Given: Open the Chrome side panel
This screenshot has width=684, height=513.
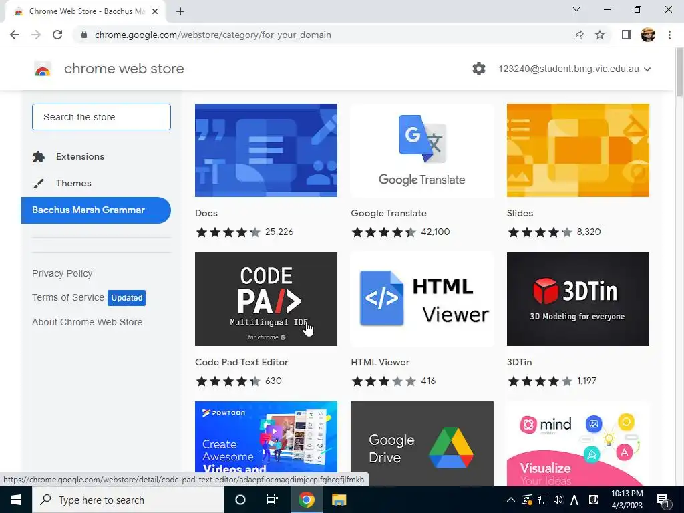Looking at the screenshot, I should tap(627, 35).
